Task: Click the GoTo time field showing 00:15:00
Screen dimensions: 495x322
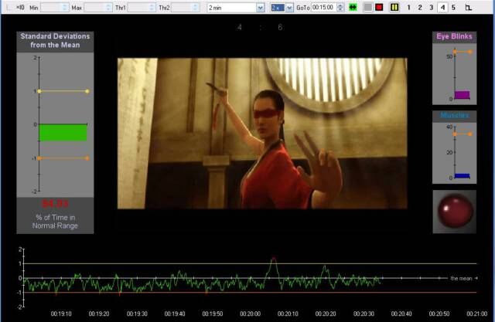Action: click(324, 8)
